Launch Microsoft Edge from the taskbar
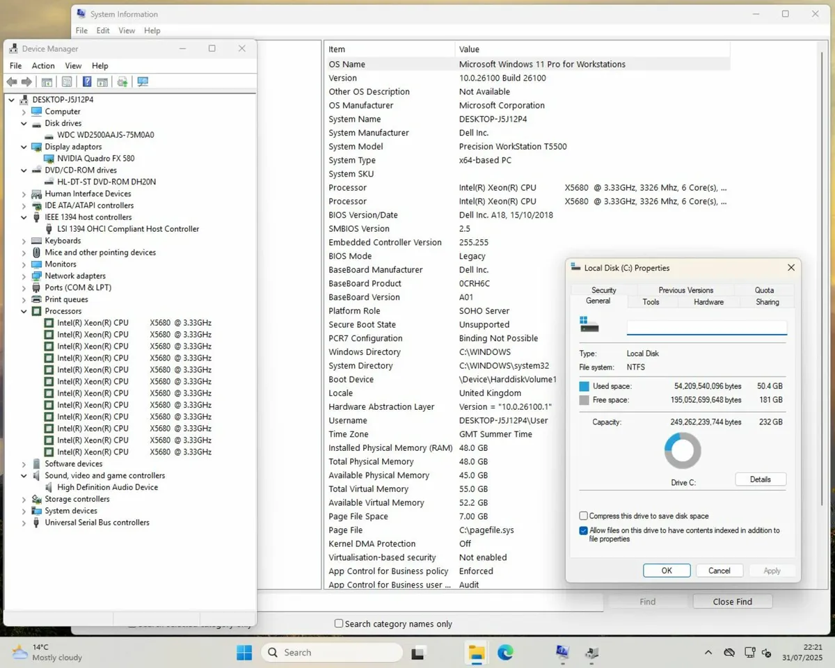Viewport: 835px width, 668px height. click(x=505, y=653)
